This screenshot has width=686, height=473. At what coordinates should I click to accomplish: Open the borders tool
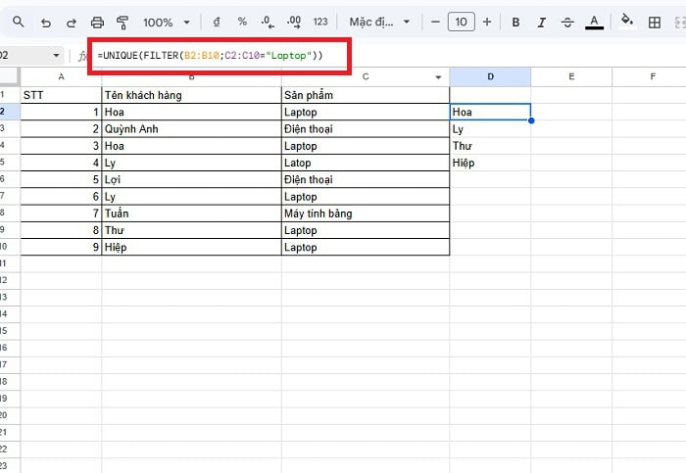[655, 22]
